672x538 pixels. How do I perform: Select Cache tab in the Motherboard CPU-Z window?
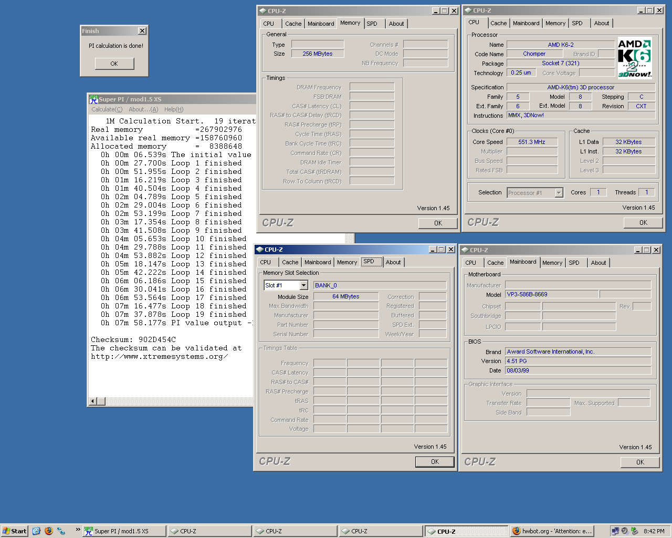[x=496, y=263]
